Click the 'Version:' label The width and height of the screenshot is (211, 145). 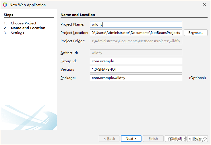click(x=67, y=69)
